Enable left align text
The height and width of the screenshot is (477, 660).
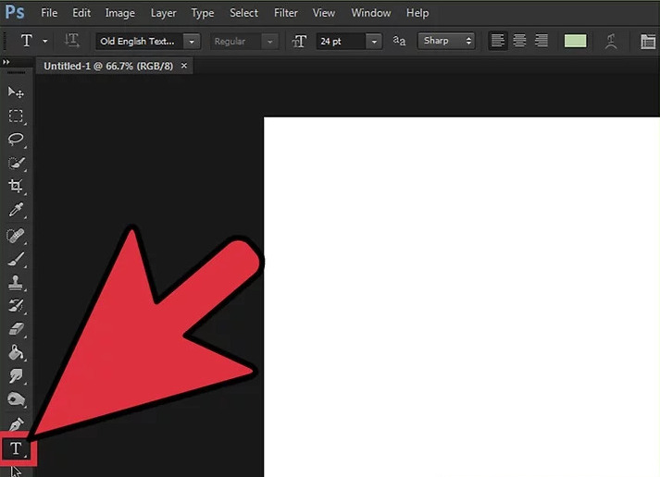pyautogui.click(x=498, y=42)
